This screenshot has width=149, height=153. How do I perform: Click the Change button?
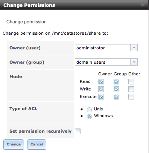coord(14,144)
